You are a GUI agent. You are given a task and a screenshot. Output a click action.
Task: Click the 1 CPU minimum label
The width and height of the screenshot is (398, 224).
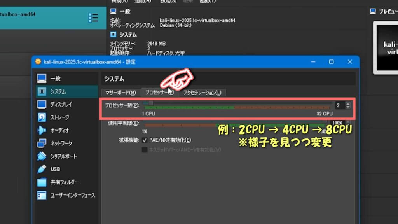(148, 114)
